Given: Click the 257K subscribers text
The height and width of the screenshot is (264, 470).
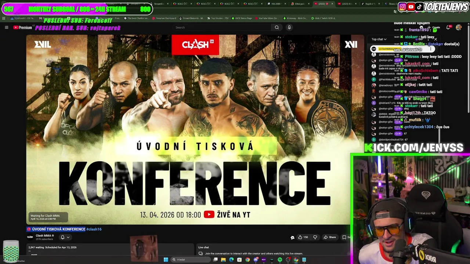Looking at the screenshot, I should 44,239.
